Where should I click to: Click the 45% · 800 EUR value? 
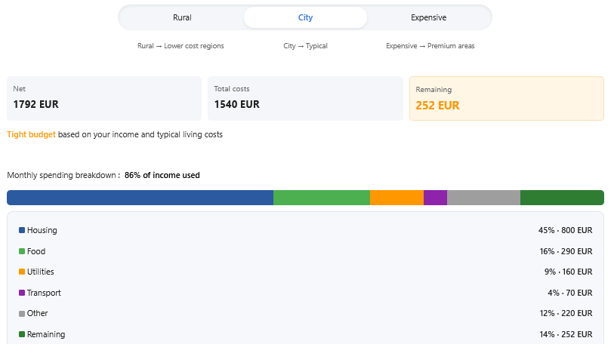pyautogui.click(x=565, y=230)
